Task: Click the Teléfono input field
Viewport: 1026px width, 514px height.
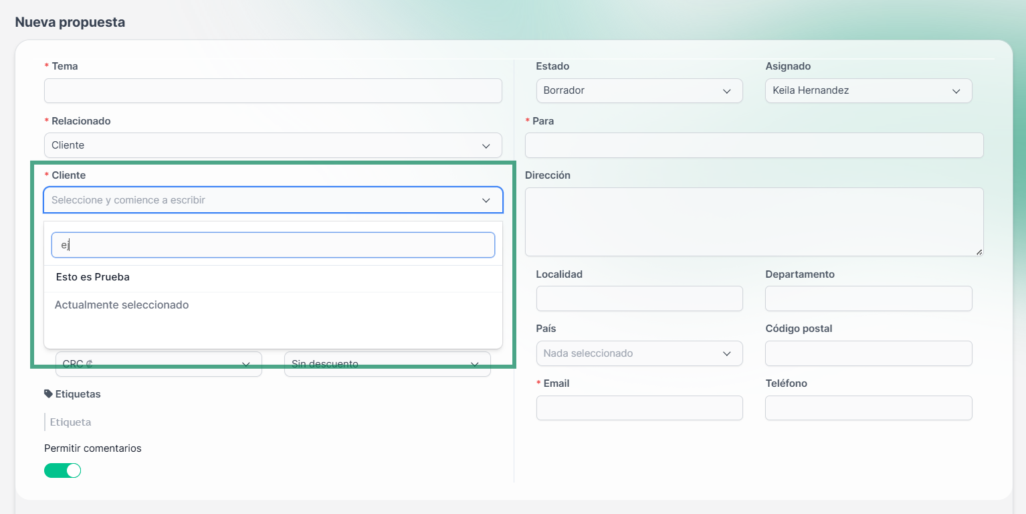Action: point(867,408)
